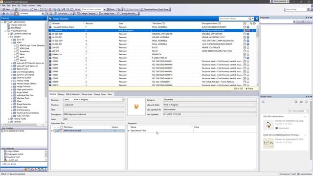Open the Tools menu
This screenshot has width=313, height=176.
(24, 5)
